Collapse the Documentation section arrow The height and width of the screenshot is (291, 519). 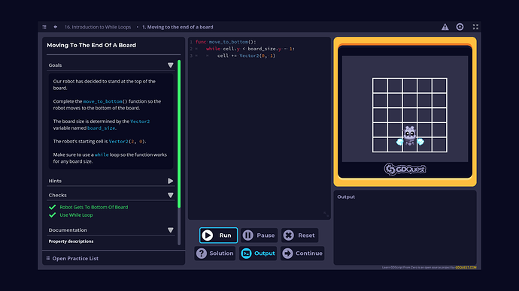click(171, 230)
